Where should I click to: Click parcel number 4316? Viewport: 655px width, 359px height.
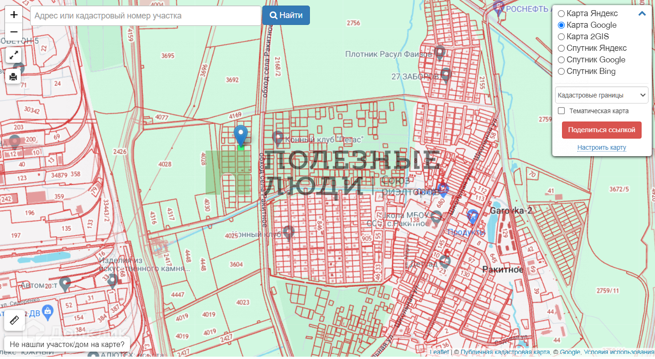coord(153,218)
